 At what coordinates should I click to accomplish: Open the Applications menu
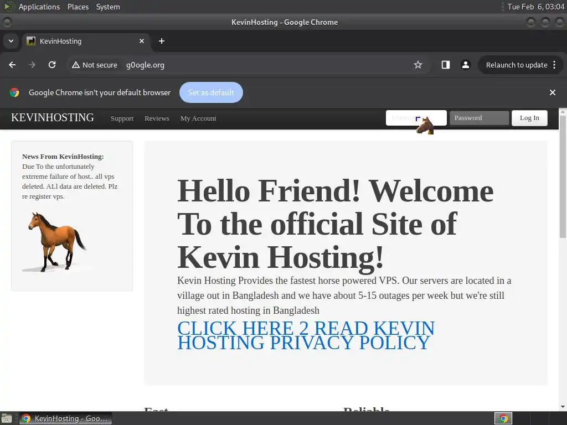[39, 7]
